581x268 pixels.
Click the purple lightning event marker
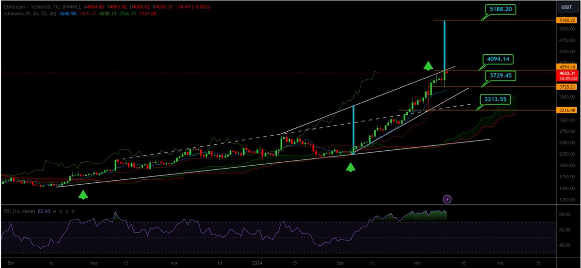coord(448,199)
